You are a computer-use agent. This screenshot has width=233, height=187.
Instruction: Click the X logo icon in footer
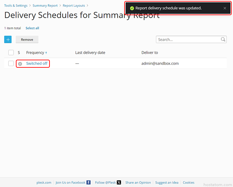(119, 182)
